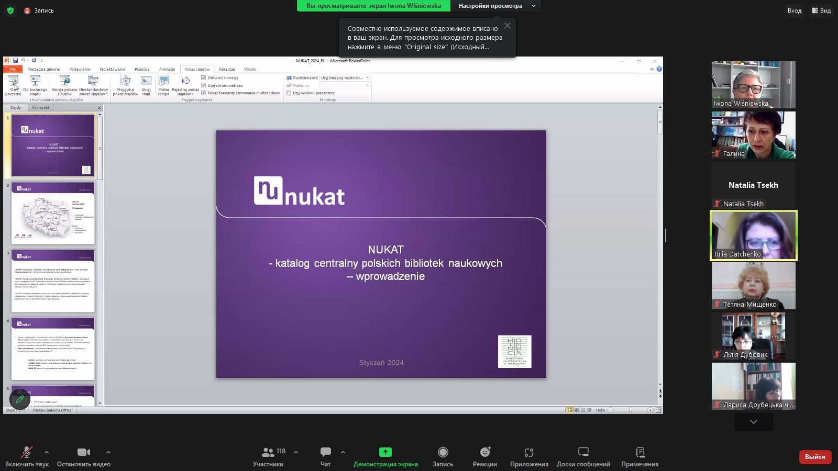Open Приложения apps panel
The height and width of the screenshot is (471, 838).
pyautogui.click(x=529, y=457)
